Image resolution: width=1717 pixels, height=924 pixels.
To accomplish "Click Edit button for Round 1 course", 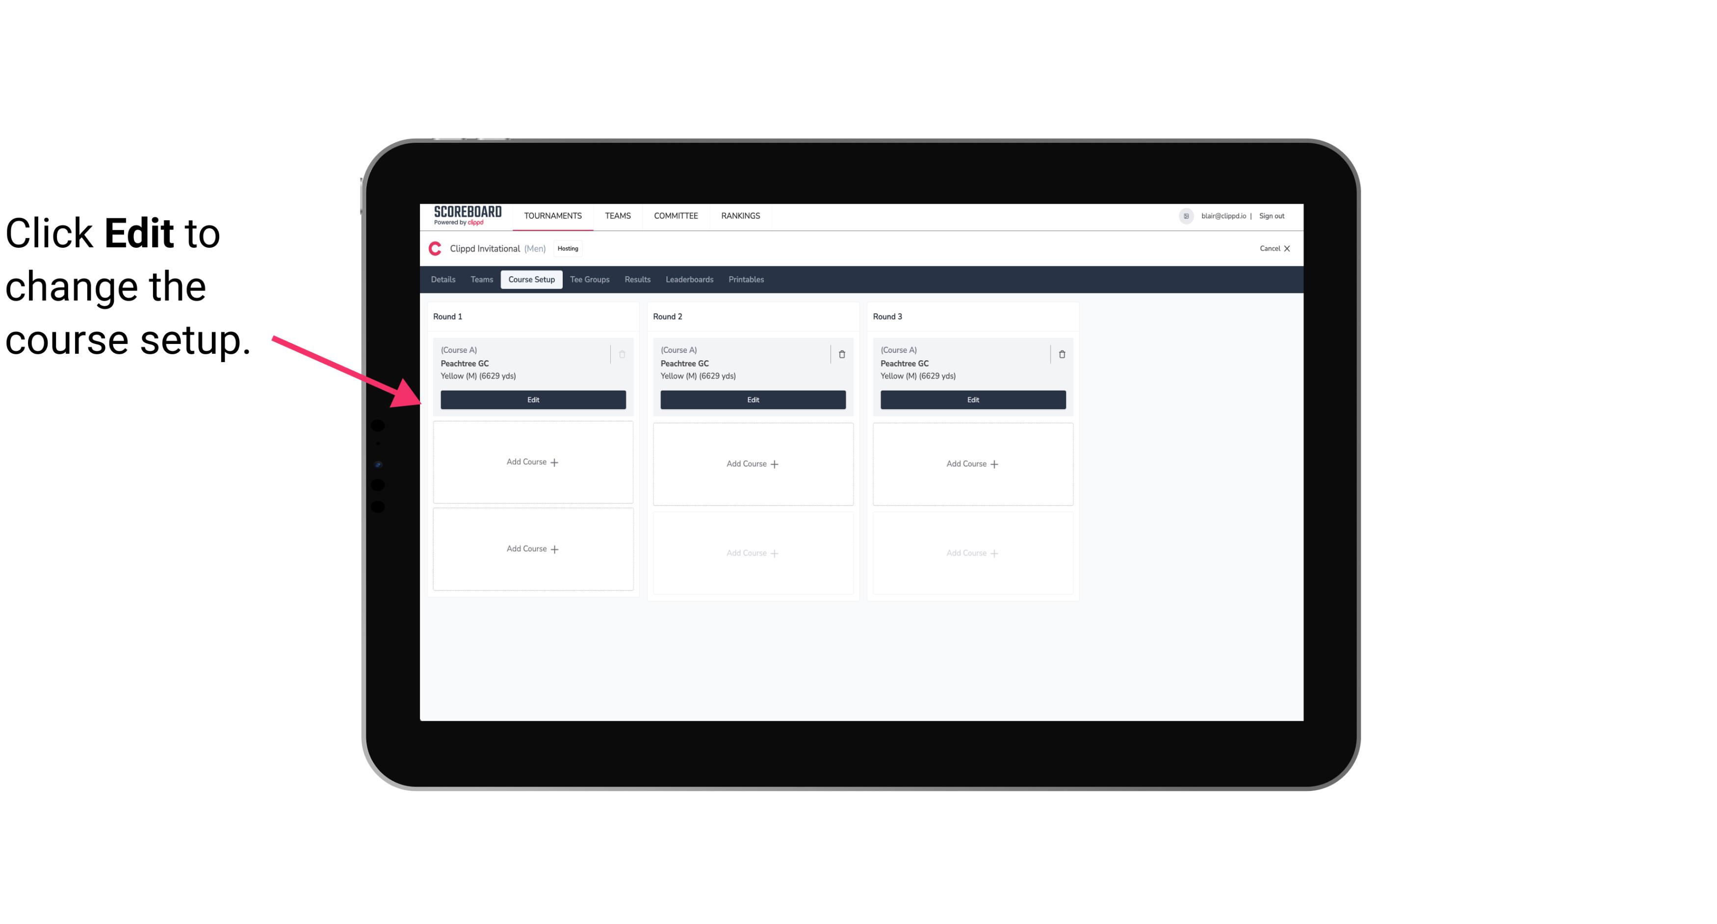I will (x=533, y=399).
